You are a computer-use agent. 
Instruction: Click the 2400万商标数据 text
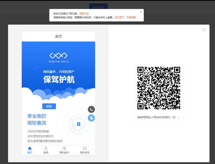(38, 131)
